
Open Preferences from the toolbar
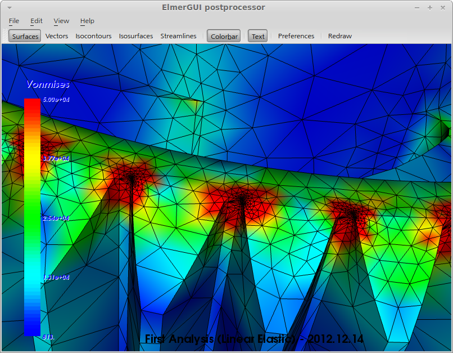(296, 36)
